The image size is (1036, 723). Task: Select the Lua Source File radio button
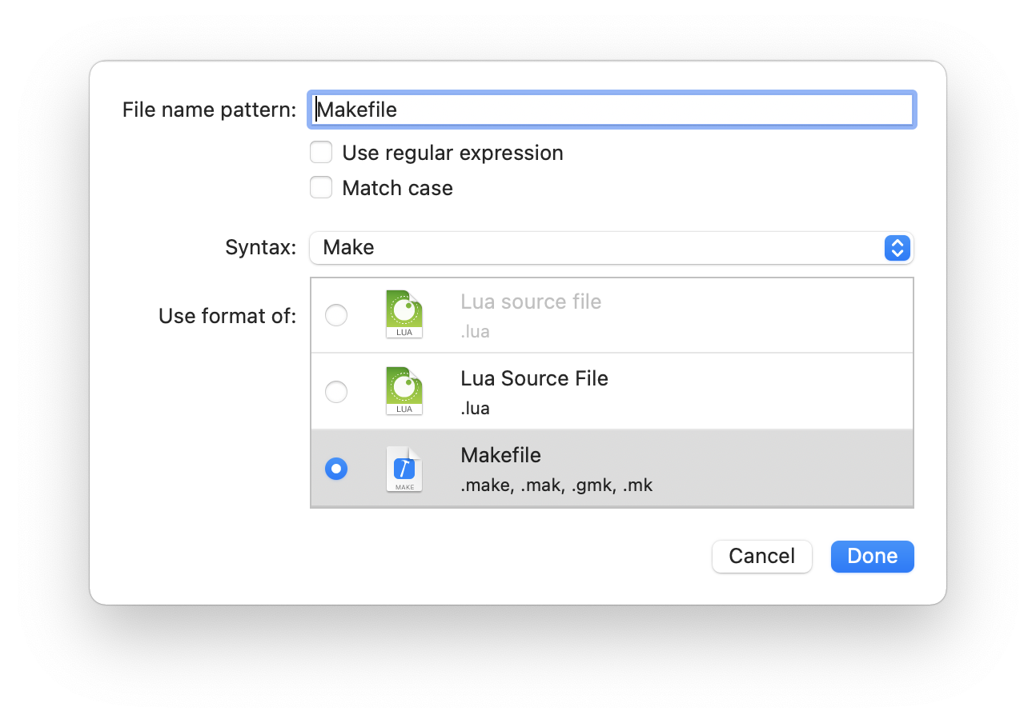336,392
